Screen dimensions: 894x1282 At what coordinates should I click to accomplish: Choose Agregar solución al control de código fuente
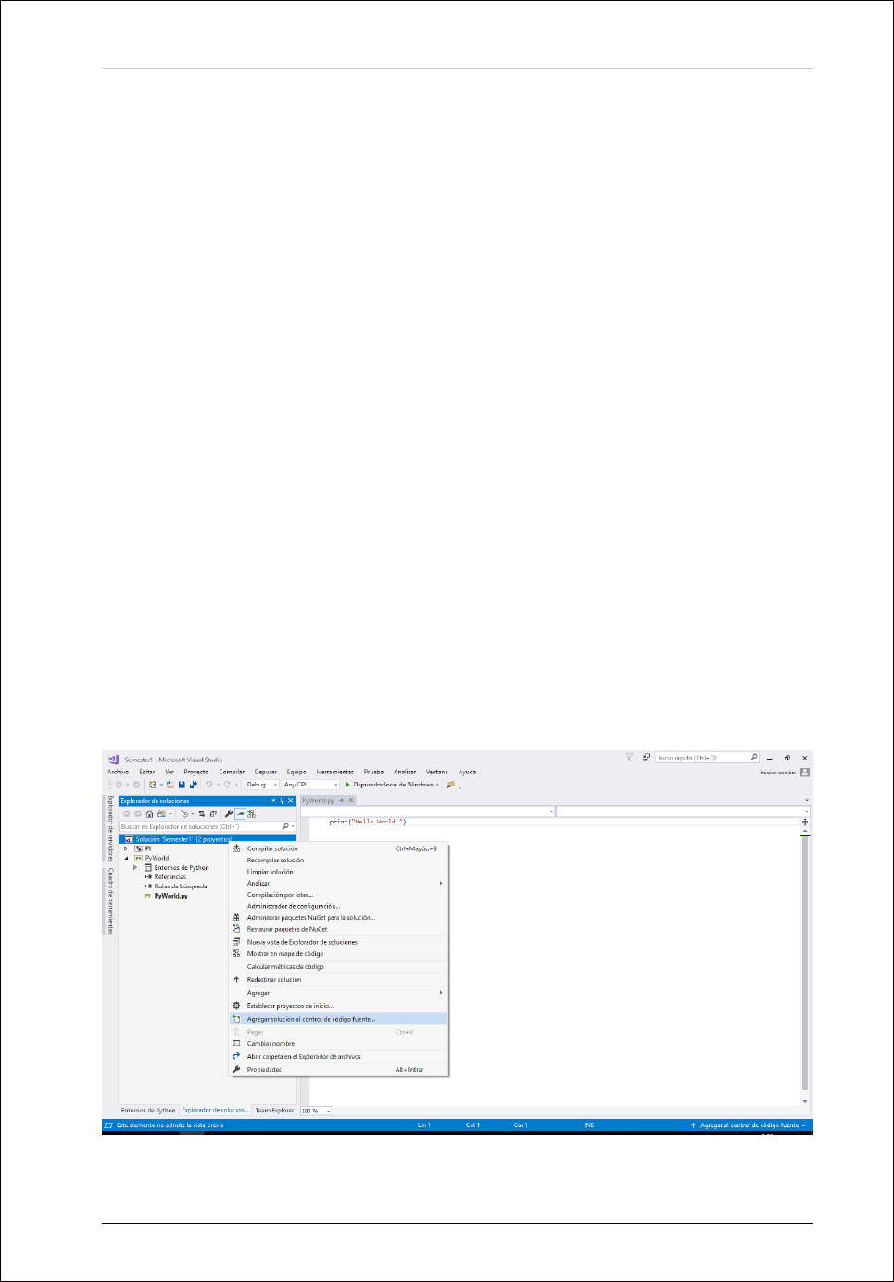[x=338, y=1019]
